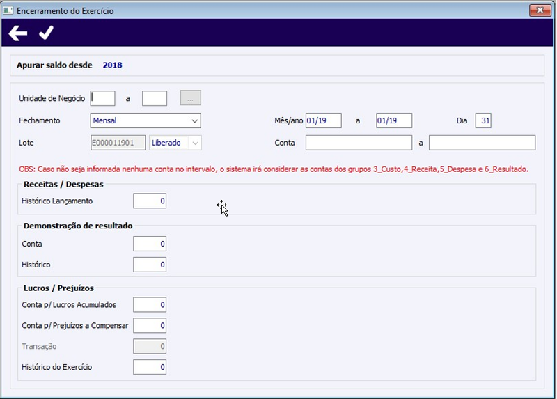The image size is (557, 399).
Task: Click the disabled Transação field
Action: (x=150, y=346)
